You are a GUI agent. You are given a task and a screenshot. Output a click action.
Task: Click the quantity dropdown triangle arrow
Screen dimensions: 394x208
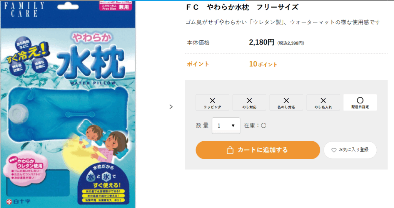(x=233, y=125)
